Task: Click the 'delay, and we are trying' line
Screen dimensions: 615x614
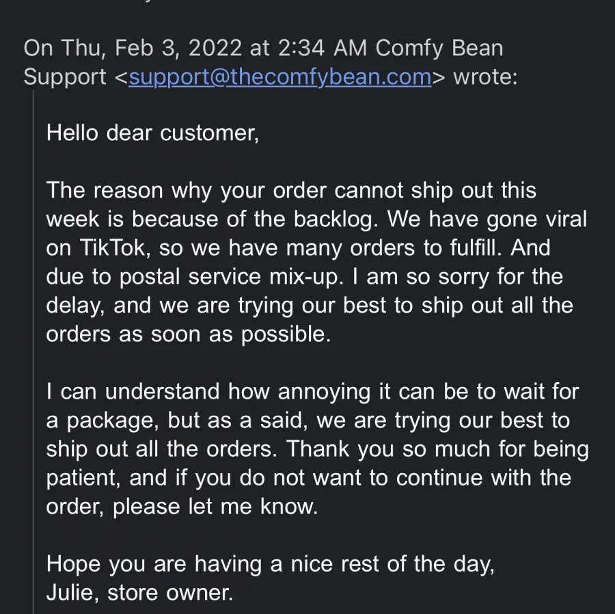Action: click(x=310, y=305)
